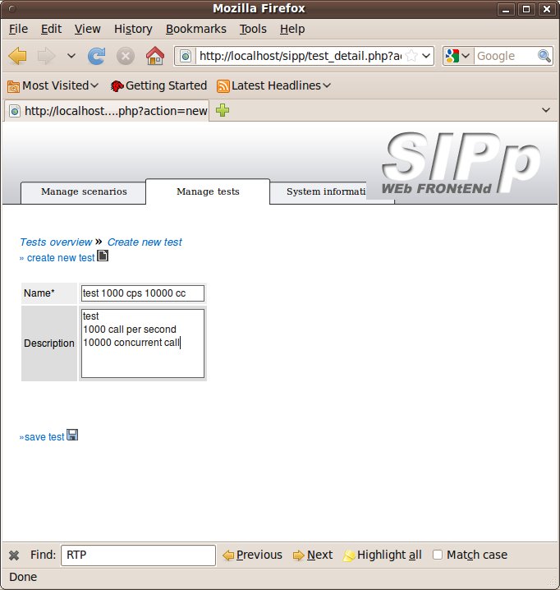Maximize the Firefox window

pyautogui.click(x=526, y=9)
